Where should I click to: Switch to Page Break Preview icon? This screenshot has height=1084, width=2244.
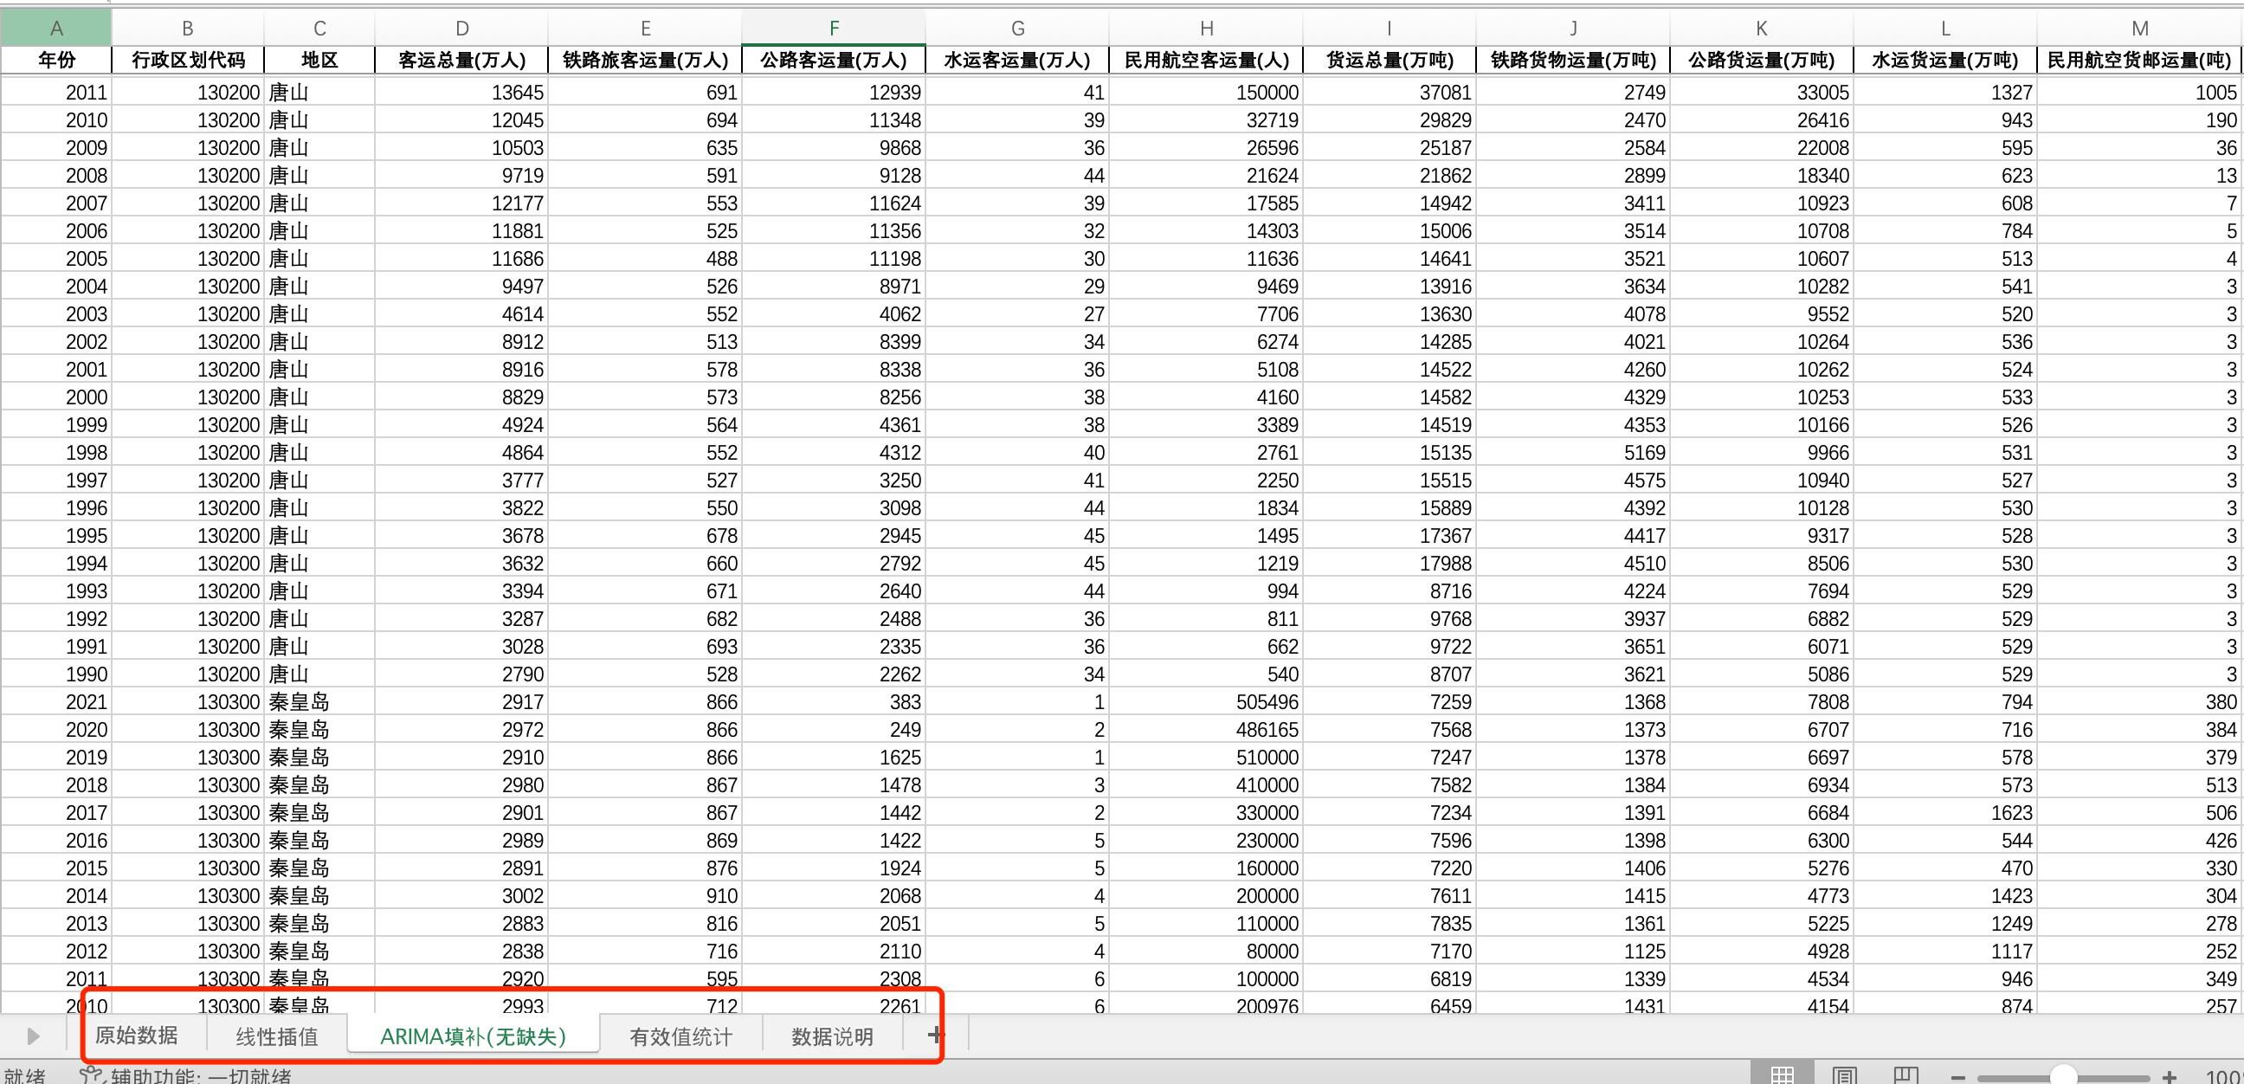(1906, 1074)
